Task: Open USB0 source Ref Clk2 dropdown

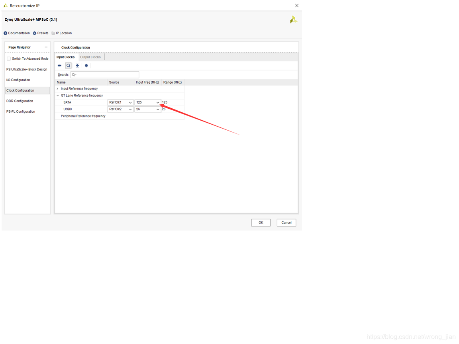Action: tap(120, 109)
